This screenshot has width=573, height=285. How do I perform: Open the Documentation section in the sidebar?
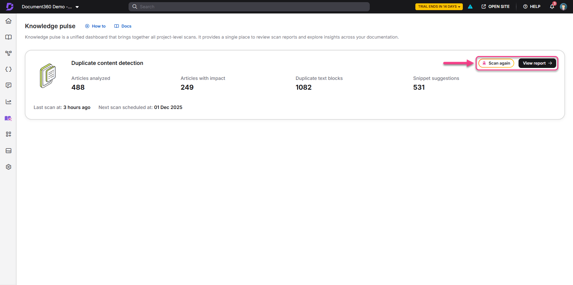coord(8,37)
